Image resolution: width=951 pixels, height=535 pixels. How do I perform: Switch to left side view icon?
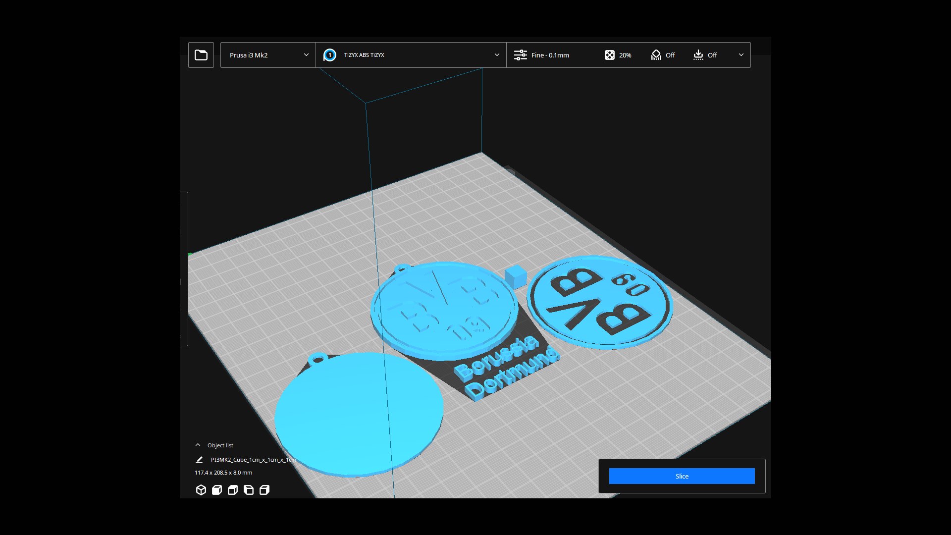249,490
